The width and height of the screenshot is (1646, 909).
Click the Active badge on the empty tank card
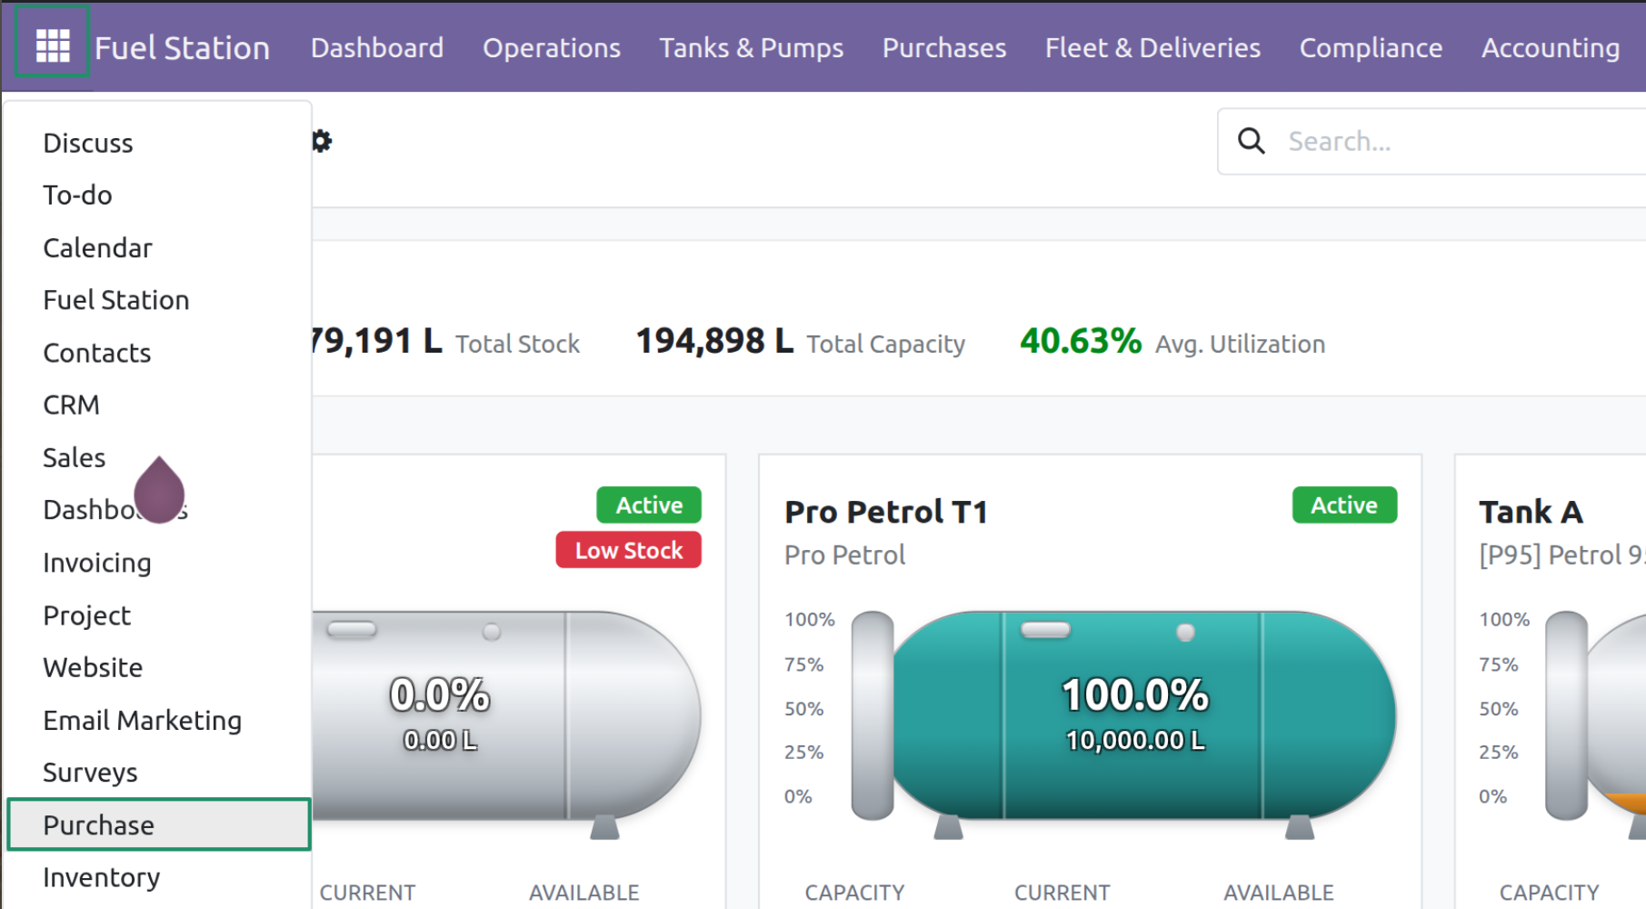pos(649,504)
